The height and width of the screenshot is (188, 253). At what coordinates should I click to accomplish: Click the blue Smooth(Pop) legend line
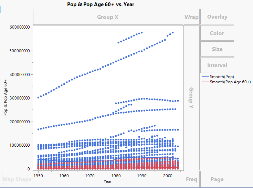205,76
